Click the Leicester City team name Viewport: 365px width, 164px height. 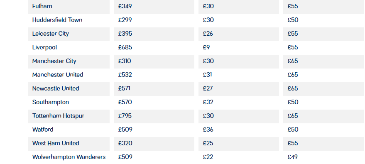[x=51, y=34]
